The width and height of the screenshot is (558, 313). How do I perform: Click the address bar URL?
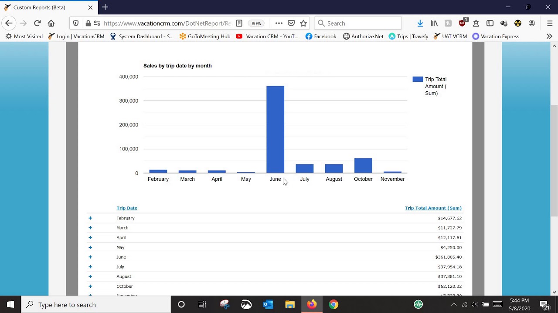click(167, 23)
